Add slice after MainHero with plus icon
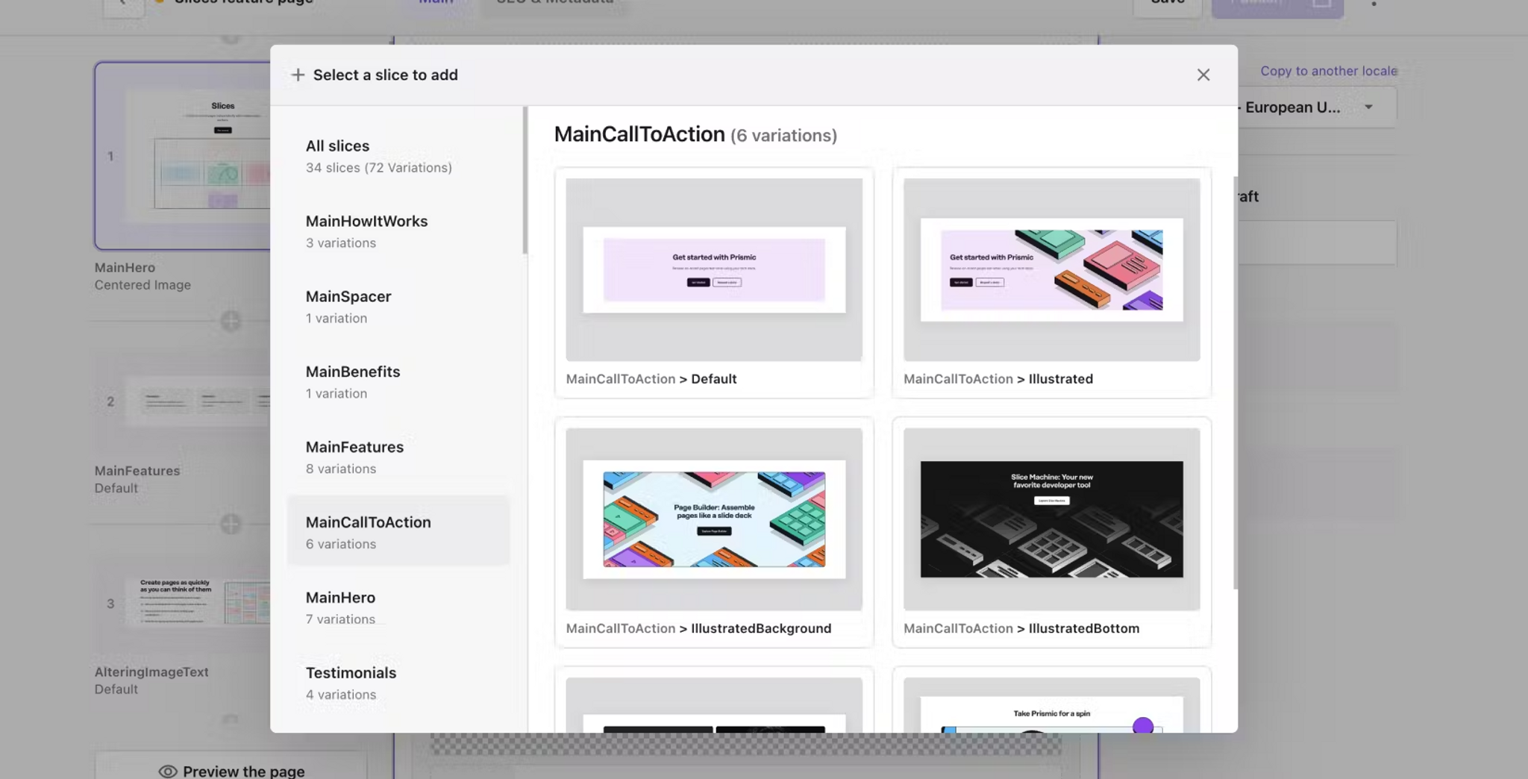Image resolution: width=1528 pixels, height=779 pixels. [231, 322]
